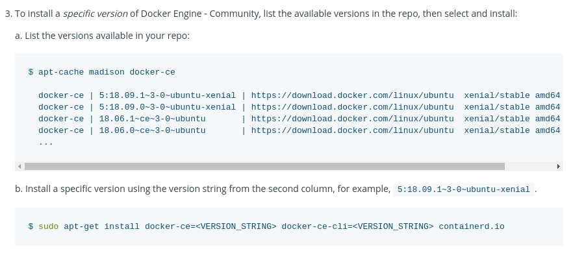Click the 18.06.0~ce~3-0~ubuntu version string

[x=152, y=130]
